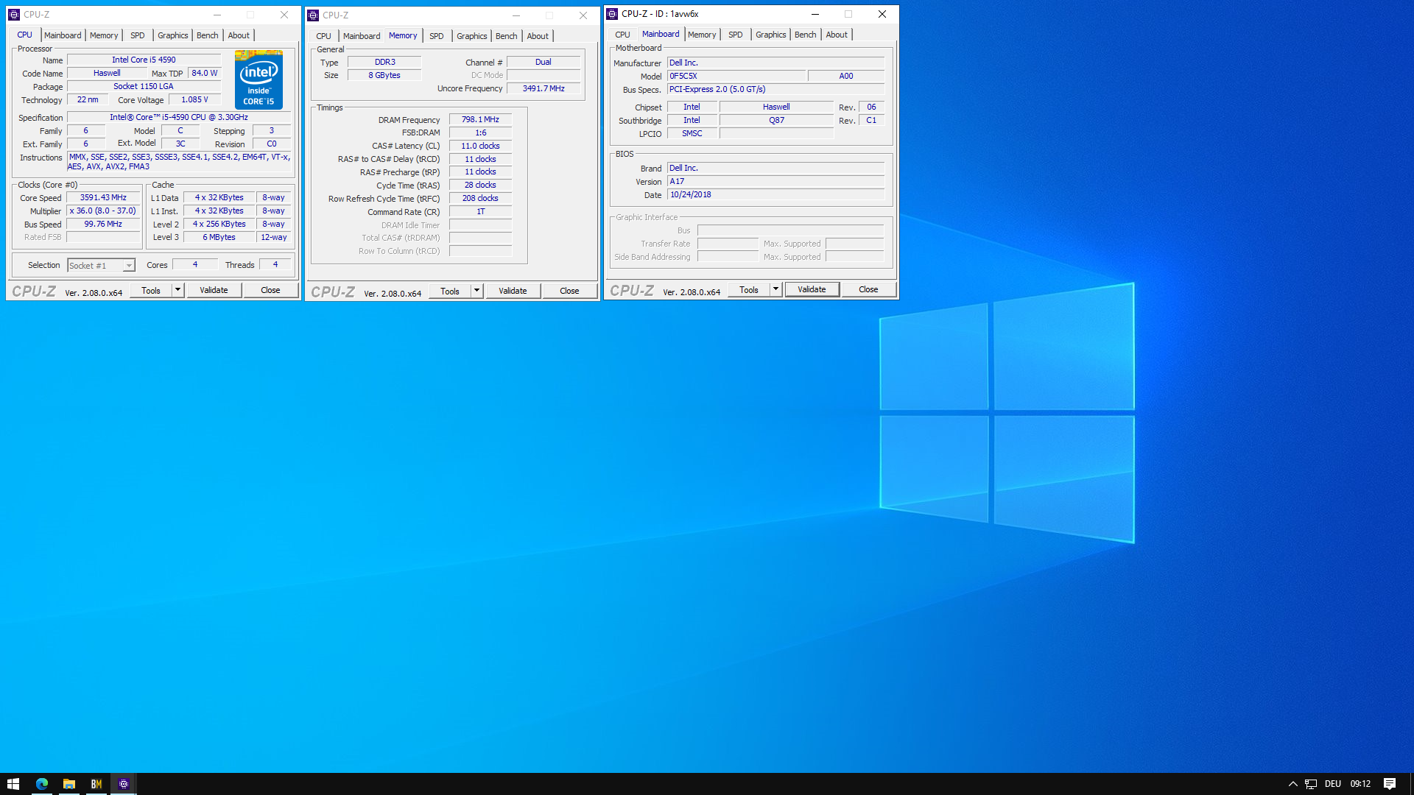Click the Intel Core i5 logo
Image resolution: width=1414 pixels, height=795 pixels.
(258, 79)
